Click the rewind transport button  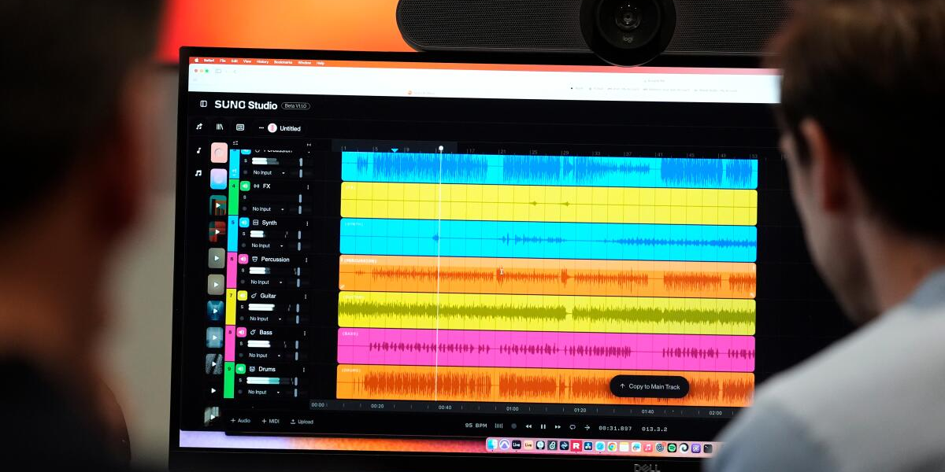(528, 426)
